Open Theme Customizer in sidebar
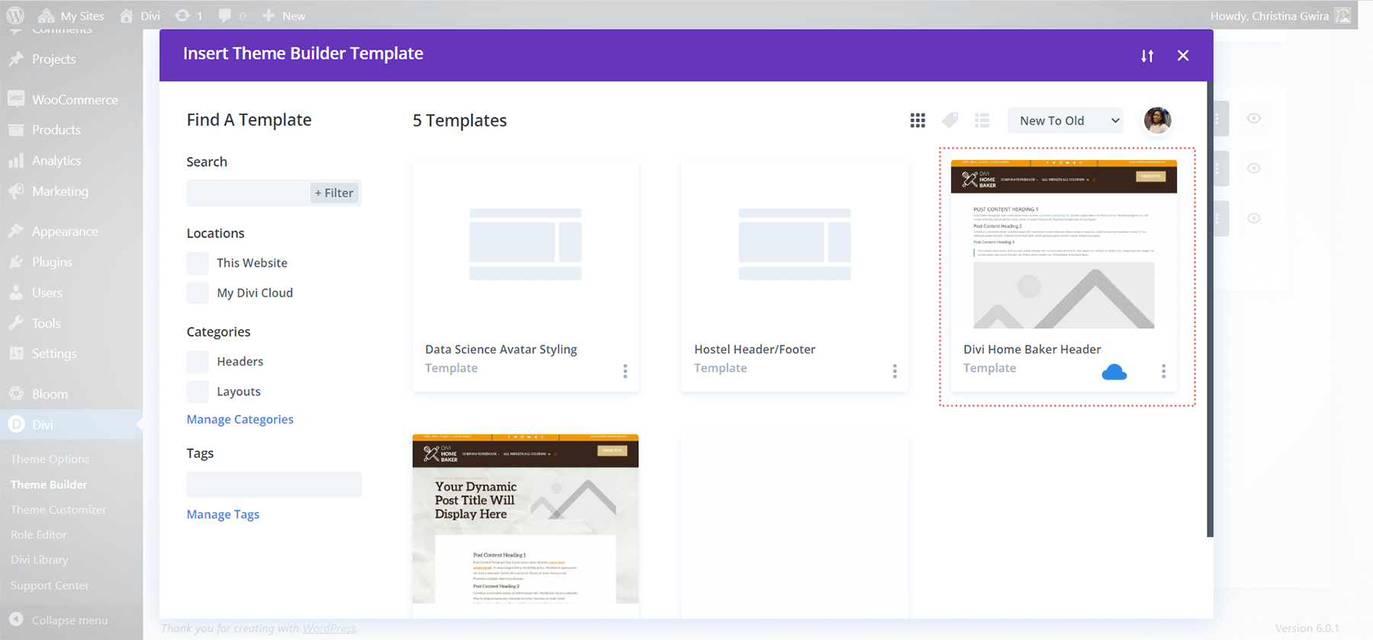 (x=59, y=510)
